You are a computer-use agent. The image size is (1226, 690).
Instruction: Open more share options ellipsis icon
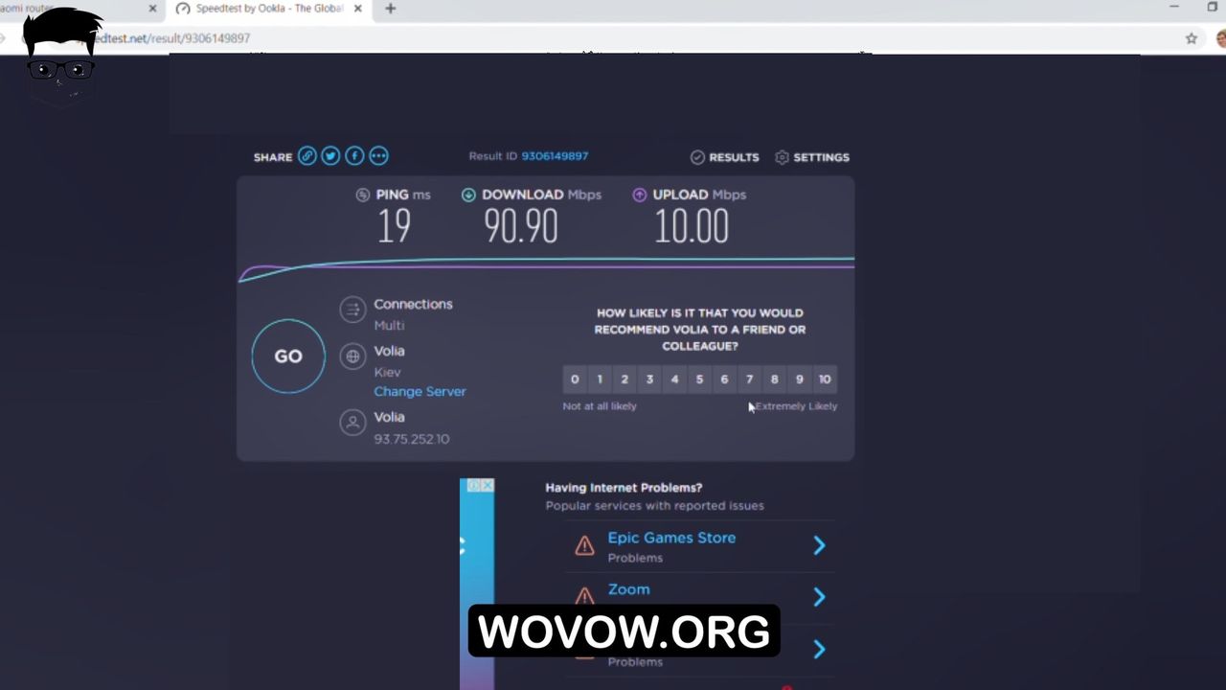[x=378, y=156]
